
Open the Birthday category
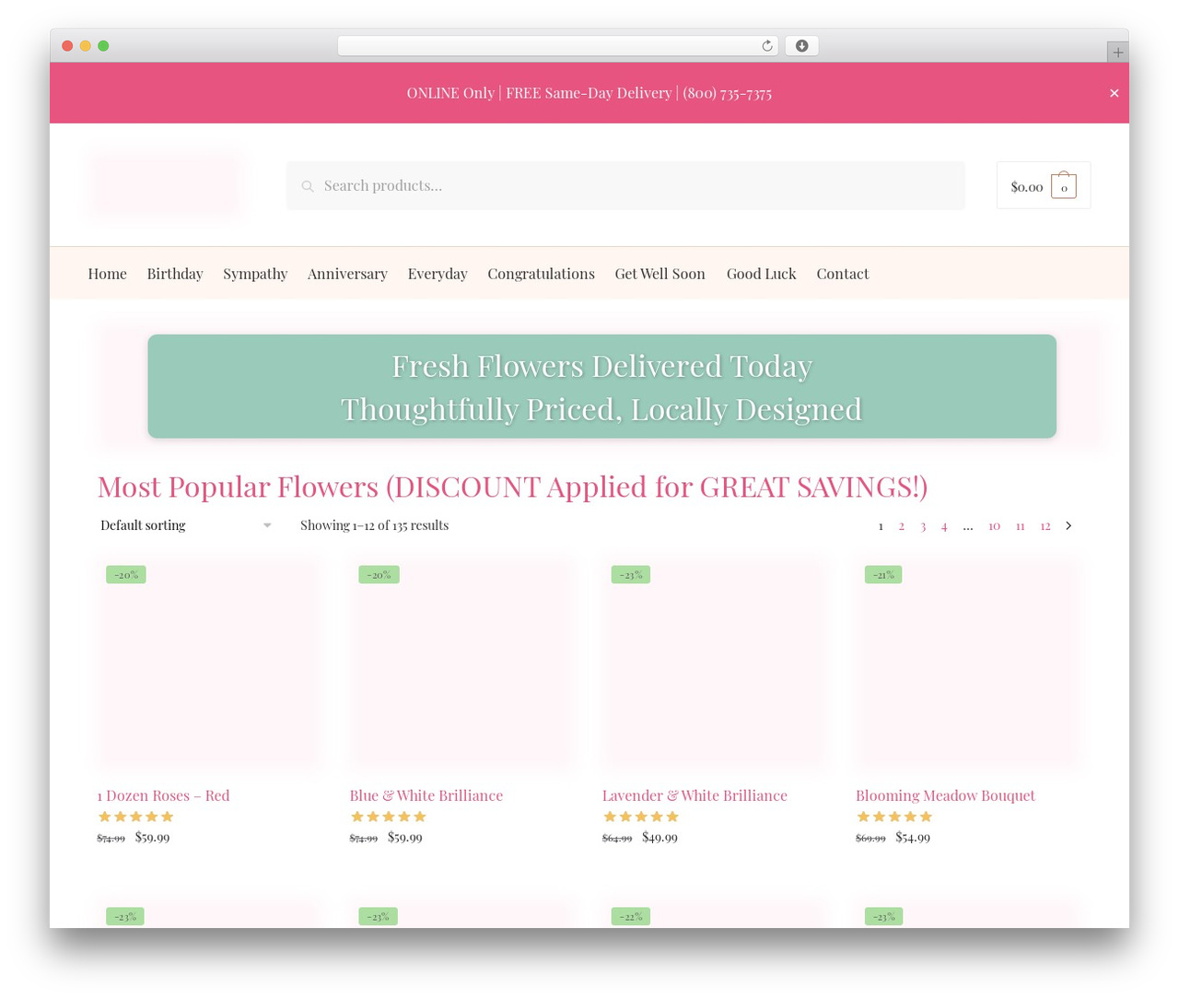pos(175,274)
